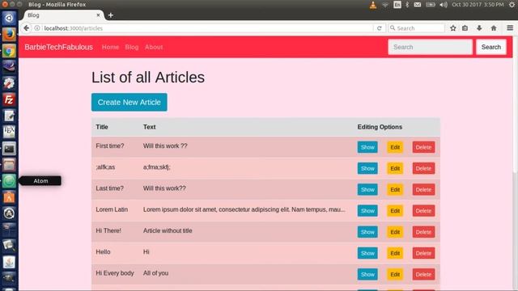The height and width of the screenshot is (291, 518).
Task: Open Terminal from the dock
Action: pos(9,149)
